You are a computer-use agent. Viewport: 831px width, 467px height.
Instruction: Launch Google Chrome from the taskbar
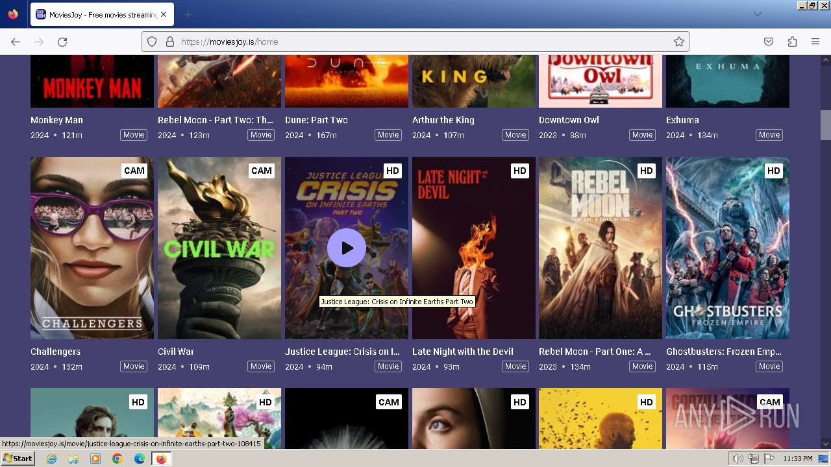click(x=118, y=459)
